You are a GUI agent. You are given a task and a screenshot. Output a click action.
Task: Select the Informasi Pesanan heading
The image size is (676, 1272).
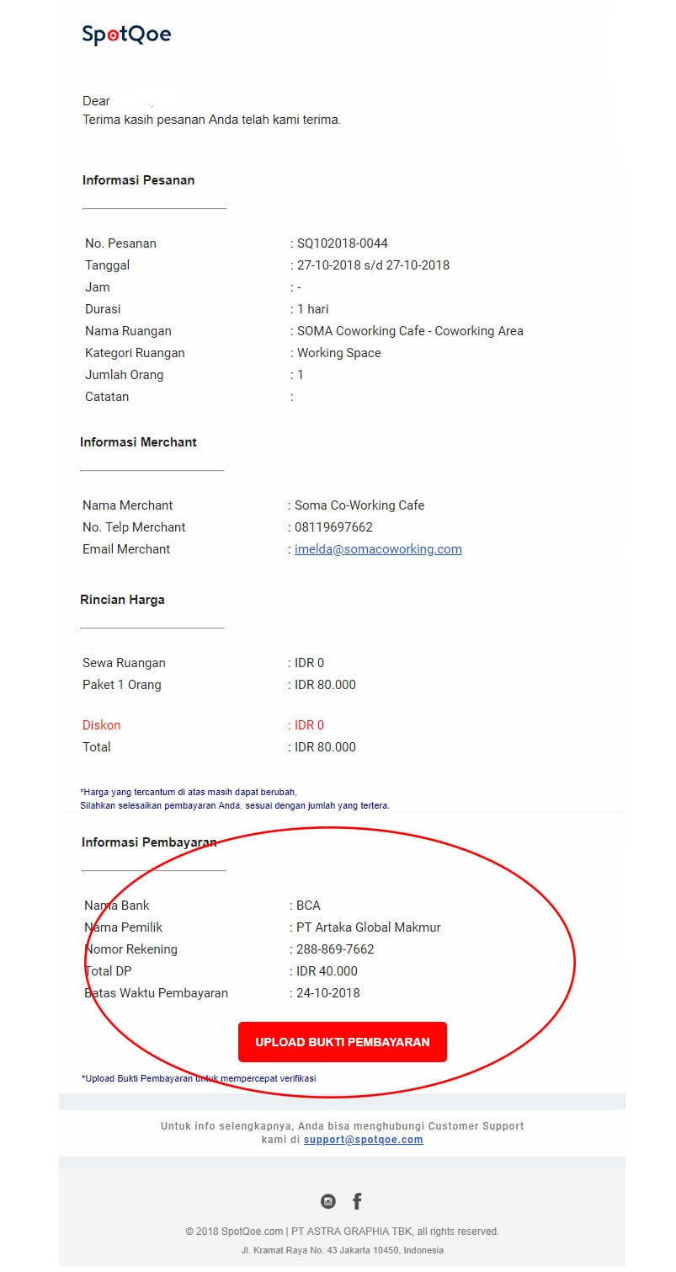[x=138, y=180]
